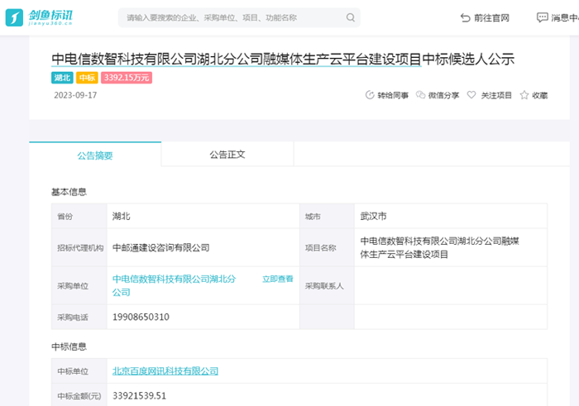Click the announcement title heading
Screen dimensions: 579x406
[x=283, y=58]
